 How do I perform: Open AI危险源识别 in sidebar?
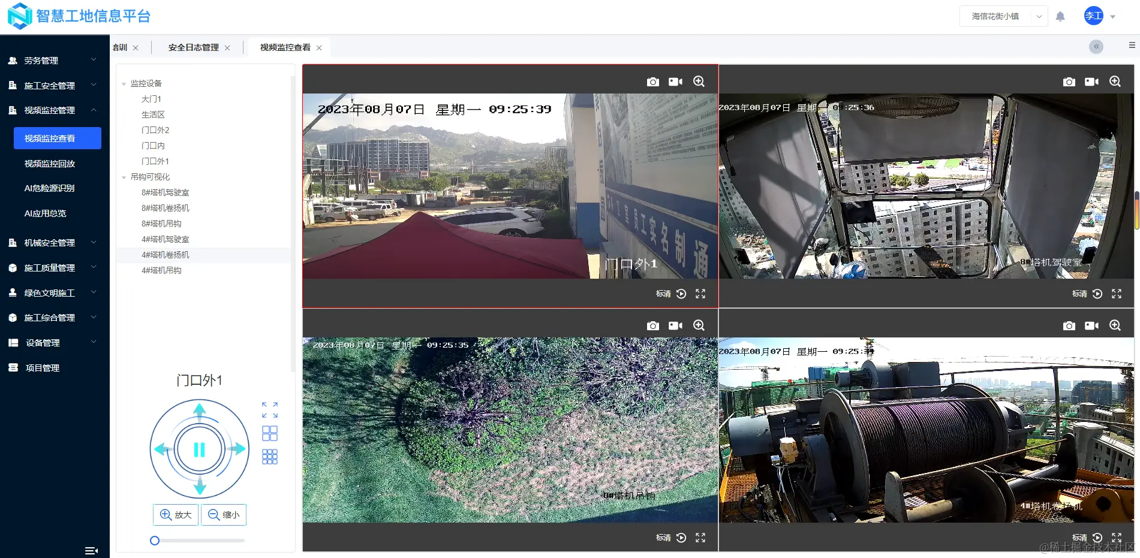pos(50,188)
